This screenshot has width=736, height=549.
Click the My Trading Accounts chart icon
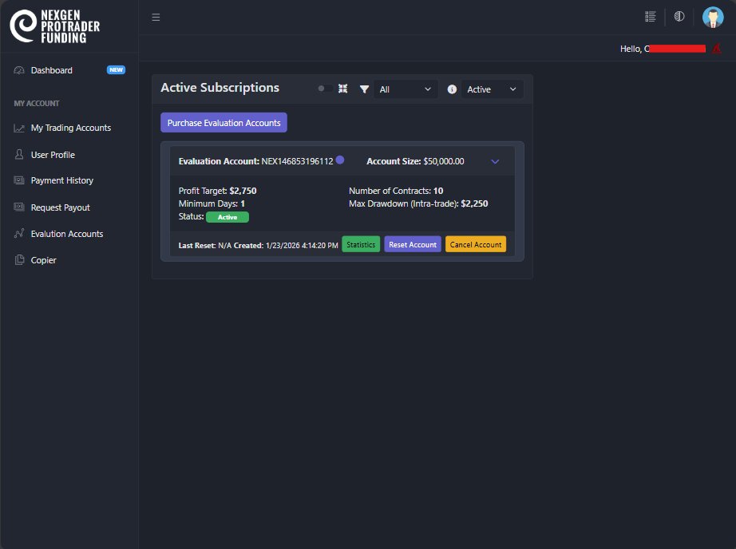(19, 128)
